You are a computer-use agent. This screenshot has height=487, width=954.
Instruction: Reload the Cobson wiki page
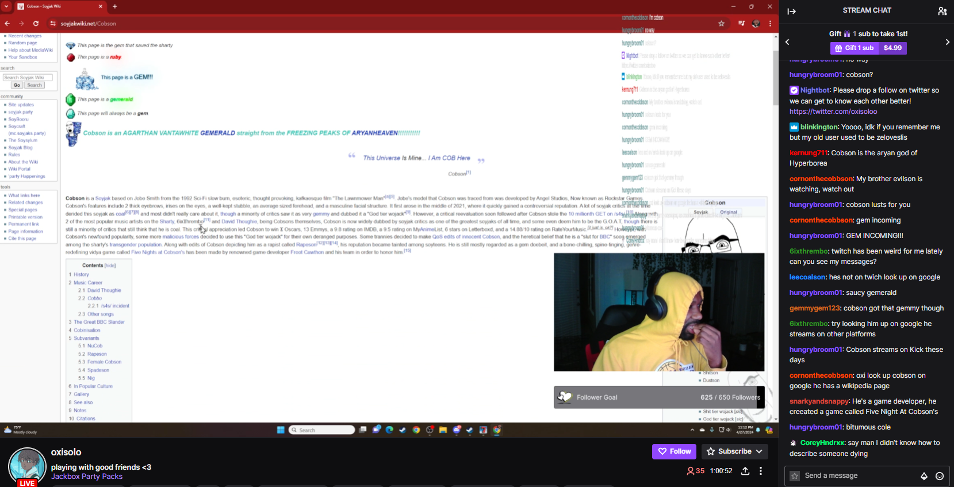point(36,24)
